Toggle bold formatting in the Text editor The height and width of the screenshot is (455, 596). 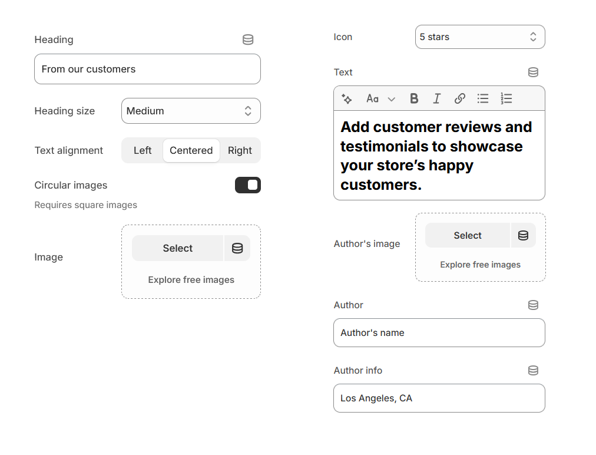point(414,98)
